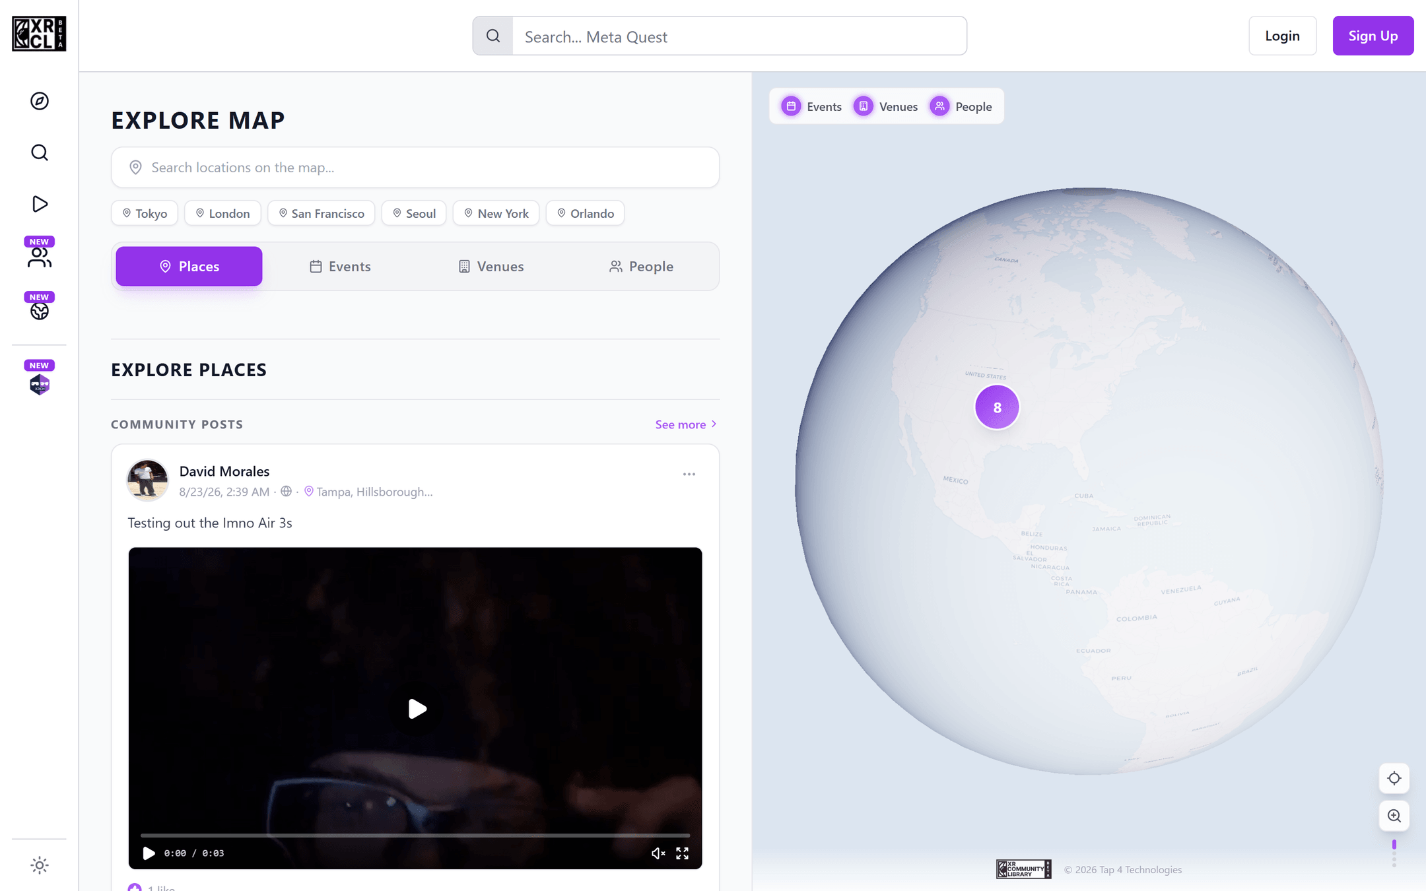Focus the 'Search... Meta Quest' field

(739, 36)
